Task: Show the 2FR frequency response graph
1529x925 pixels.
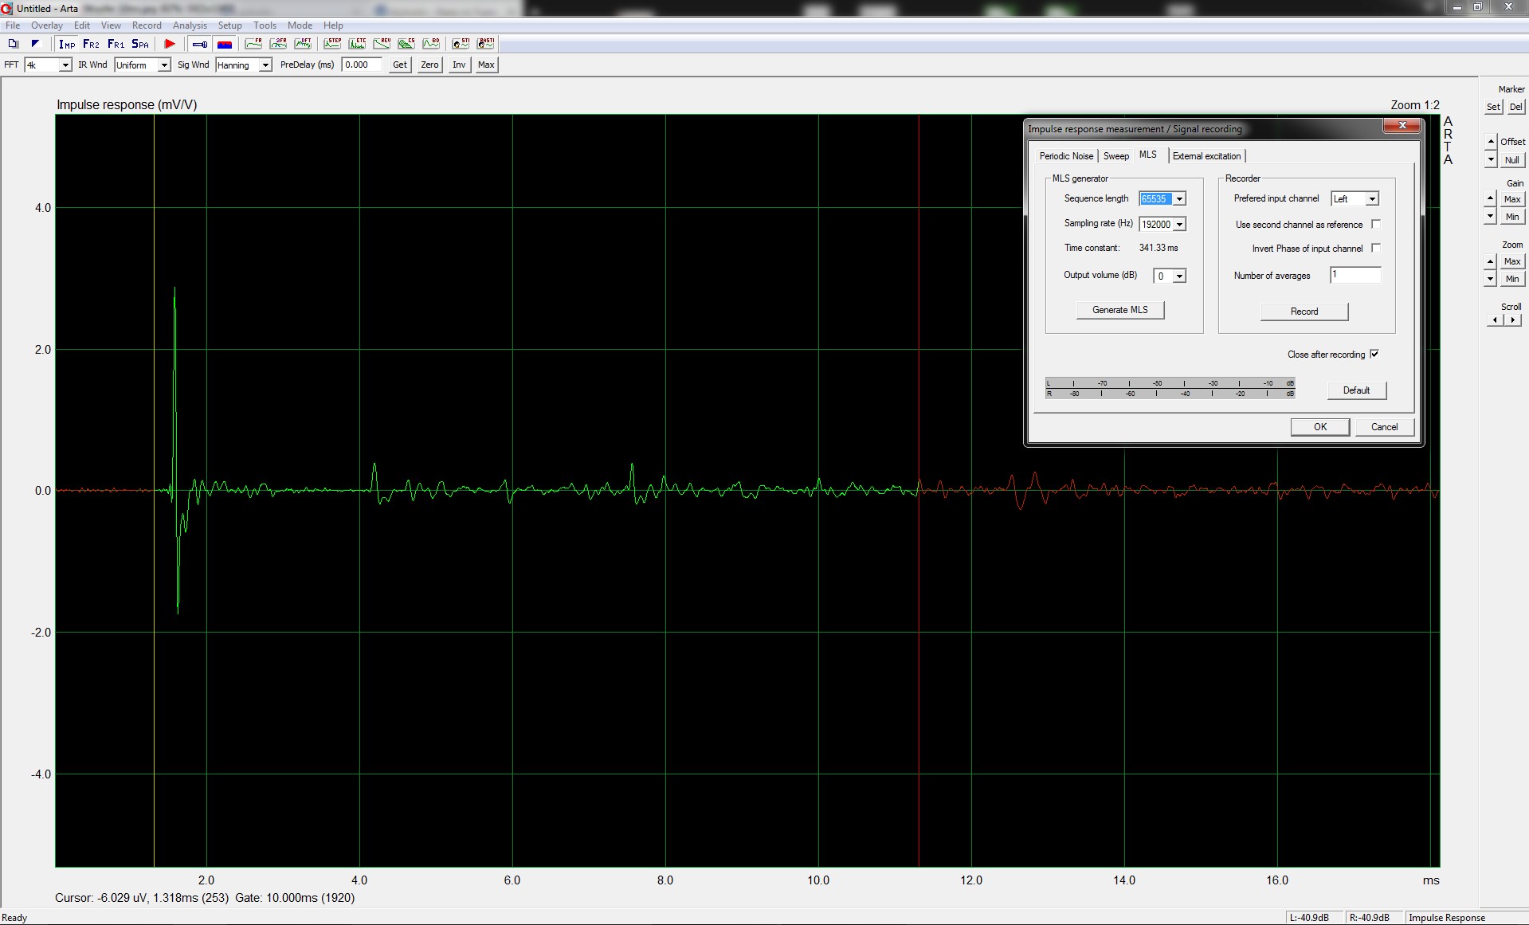Action: (x=278, y=44)
